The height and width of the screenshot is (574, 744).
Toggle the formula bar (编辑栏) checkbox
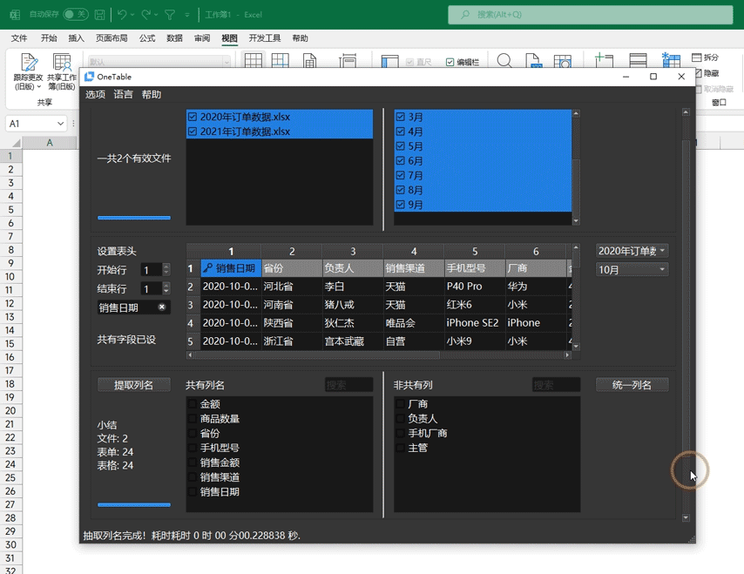tap(450, 62)
